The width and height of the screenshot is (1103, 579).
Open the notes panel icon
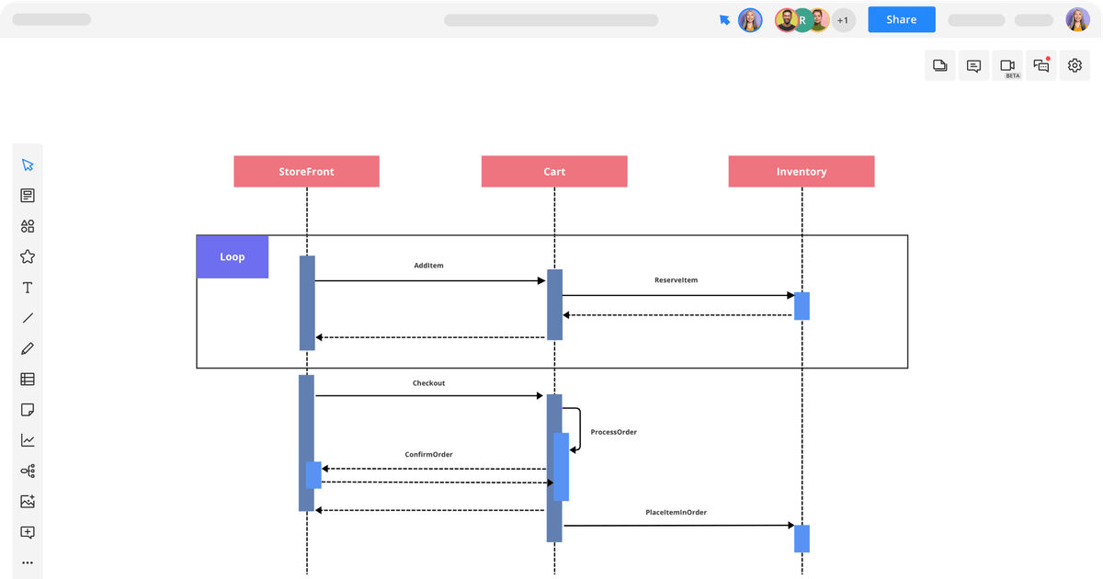point(28,195)
